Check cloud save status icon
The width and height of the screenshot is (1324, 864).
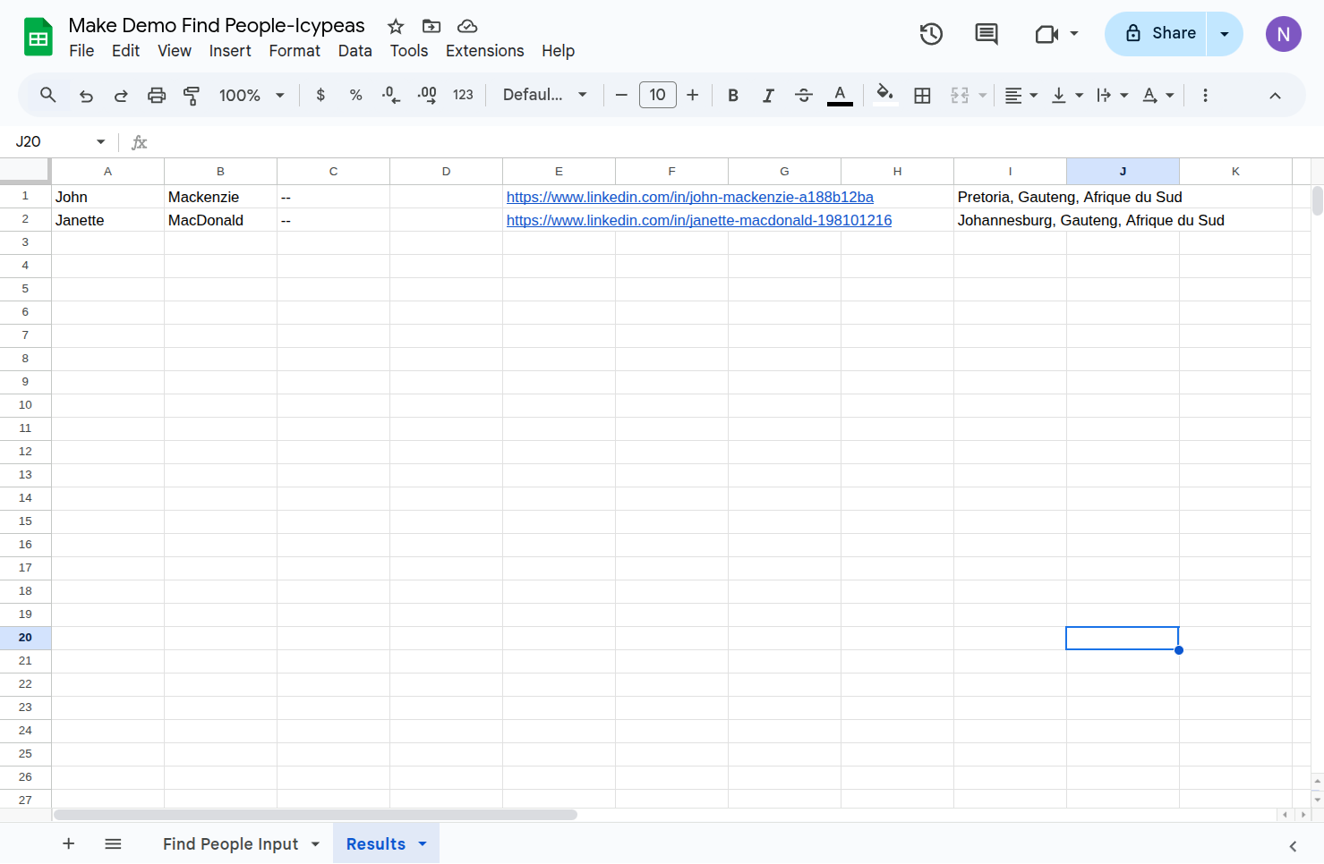467,26
